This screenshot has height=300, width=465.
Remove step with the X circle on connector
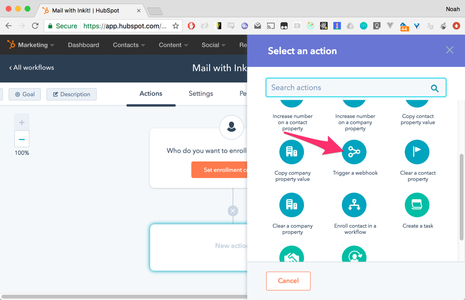[x=233, y=211]
